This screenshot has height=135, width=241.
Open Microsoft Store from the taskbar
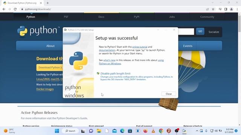130,131
